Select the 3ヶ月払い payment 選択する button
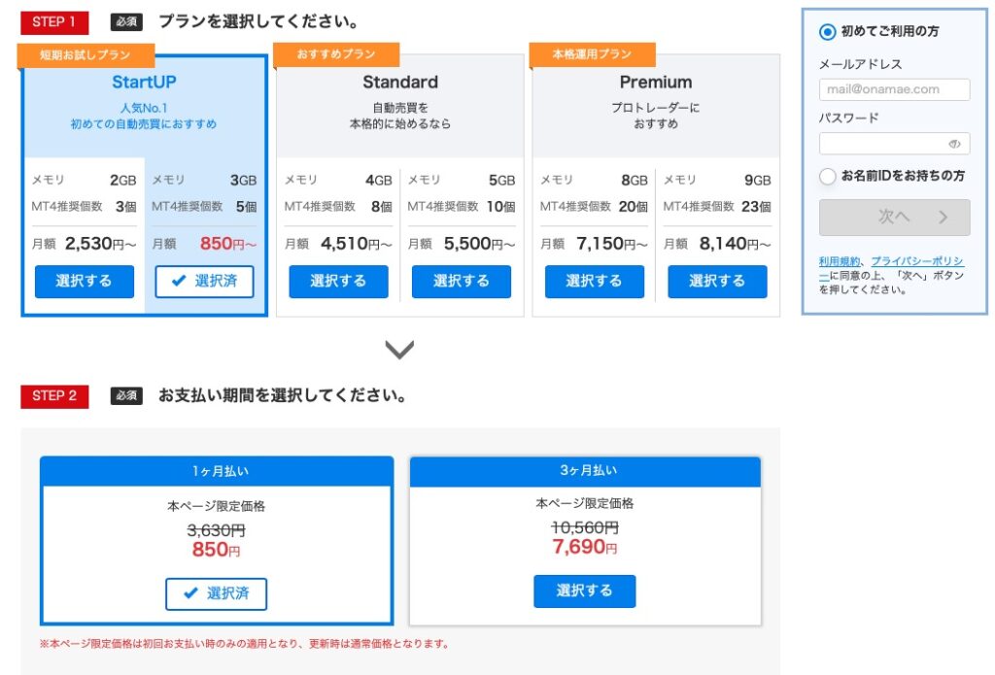This screenshot has height=675, width=995. coord(584,591)
